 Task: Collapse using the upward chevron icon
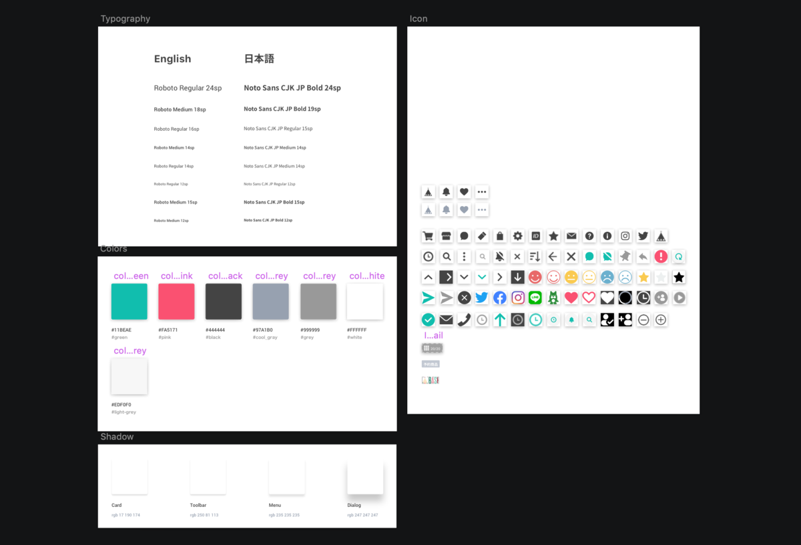[x=428, y=277]
